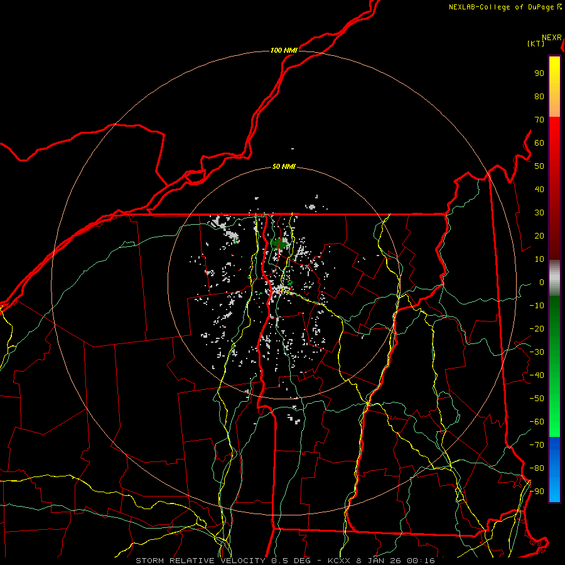Screen dimensions: 565x565
Task: Click the 40 value on the velocity legend
Action: [539, 189]
